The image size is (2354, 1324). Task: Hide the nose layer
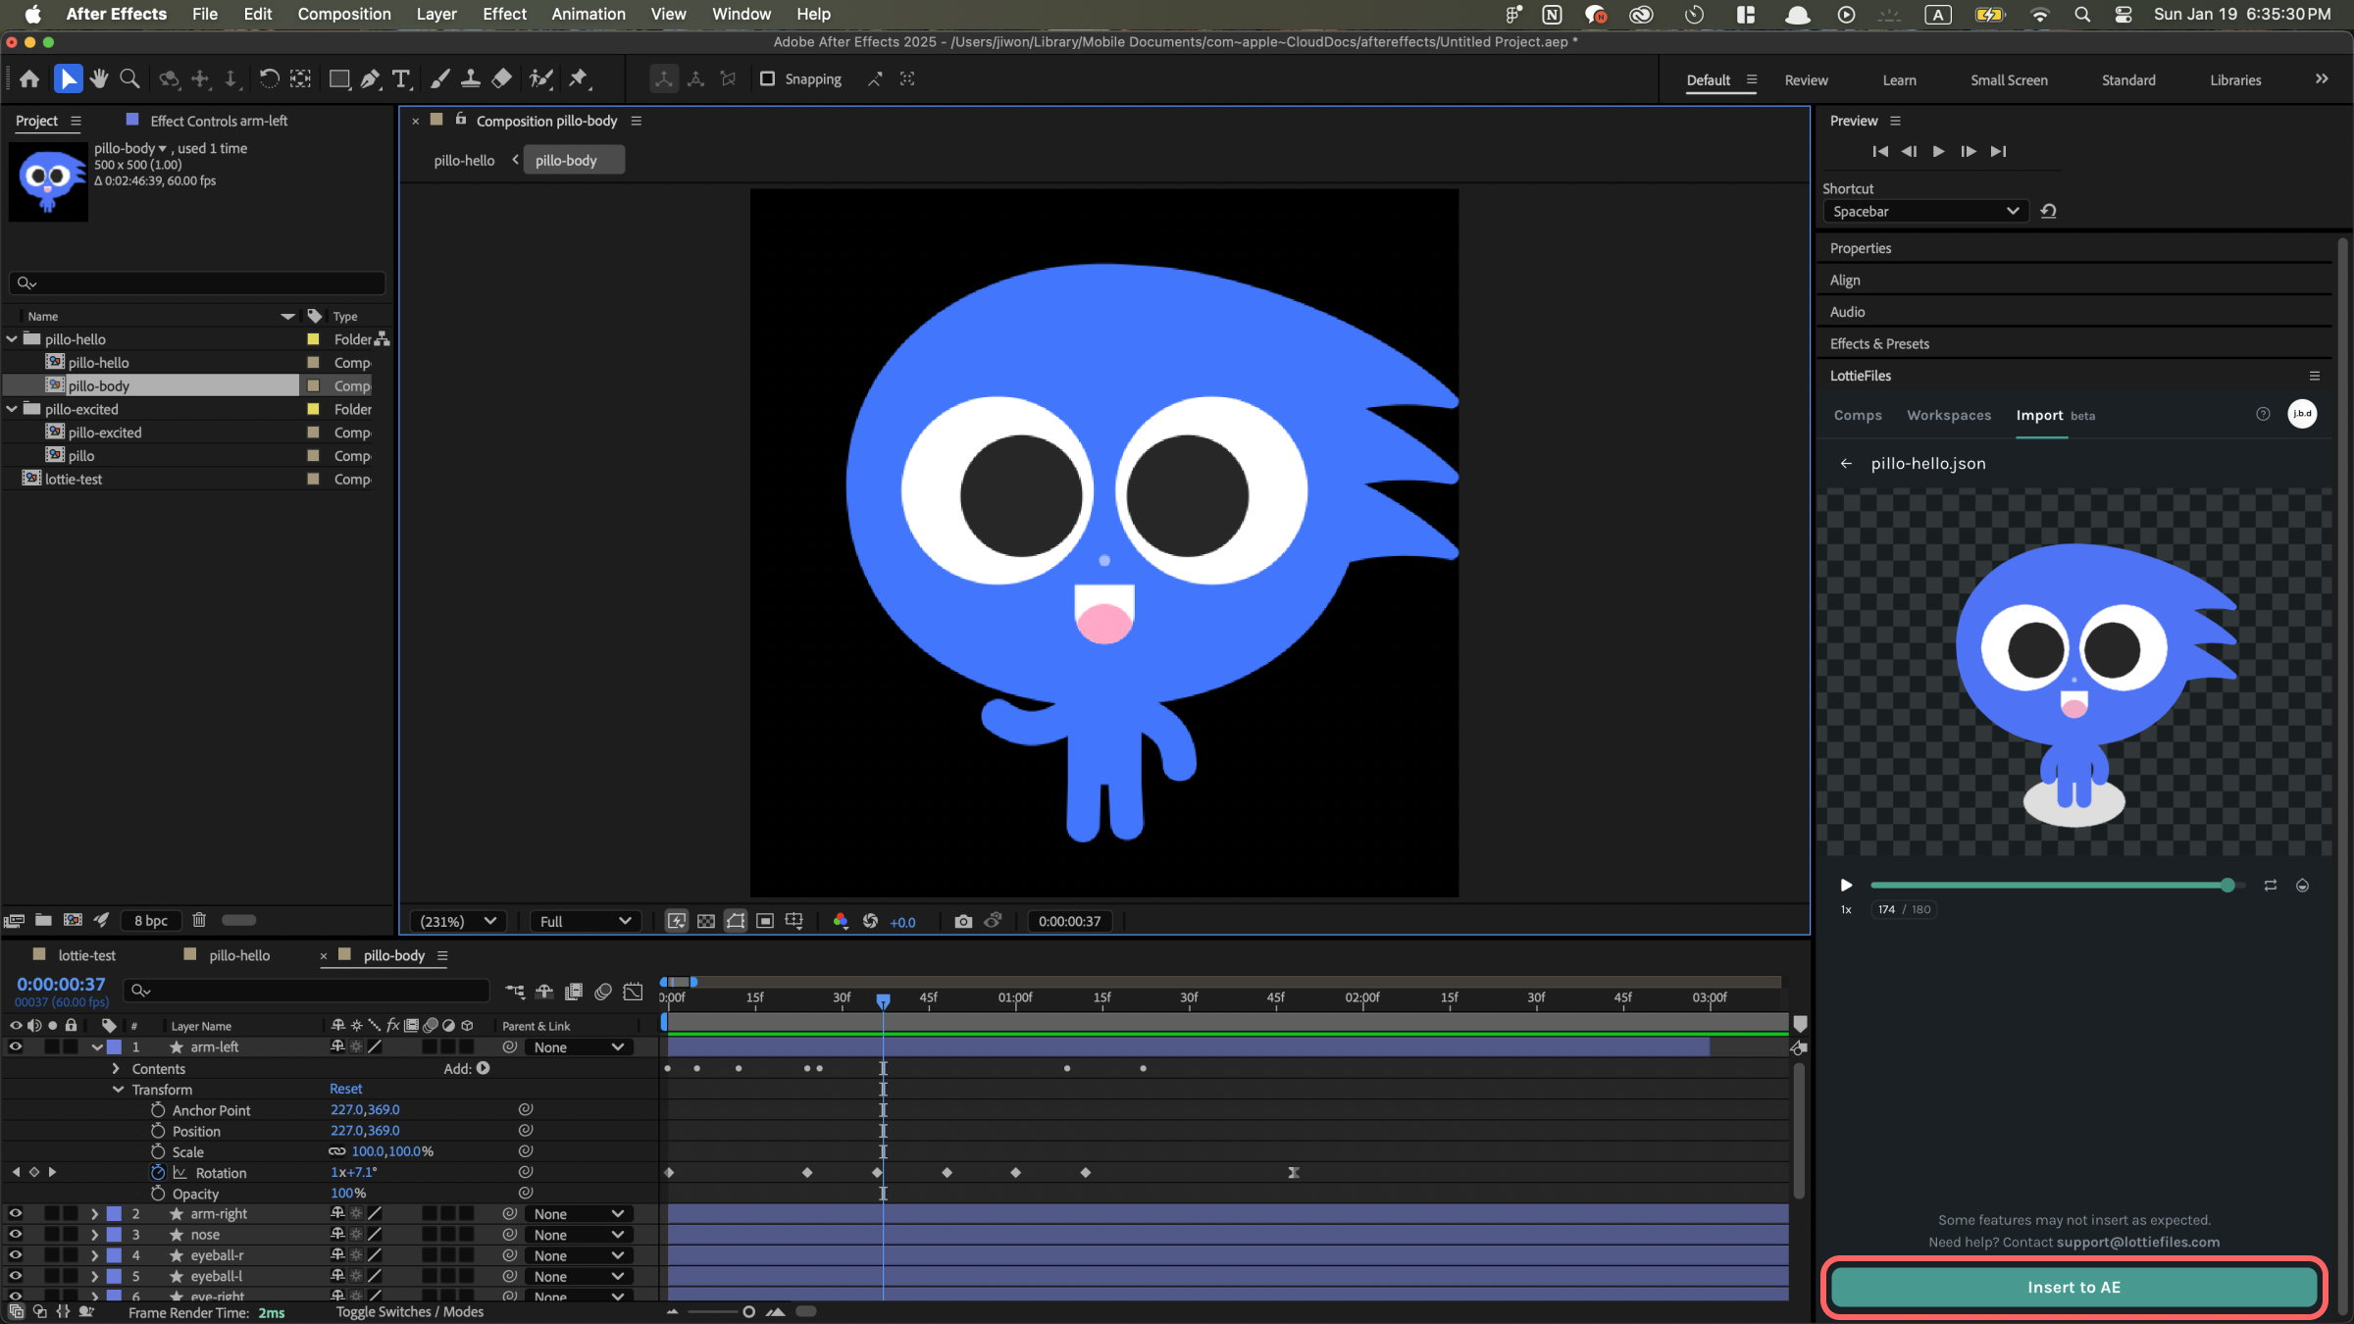16,1234
